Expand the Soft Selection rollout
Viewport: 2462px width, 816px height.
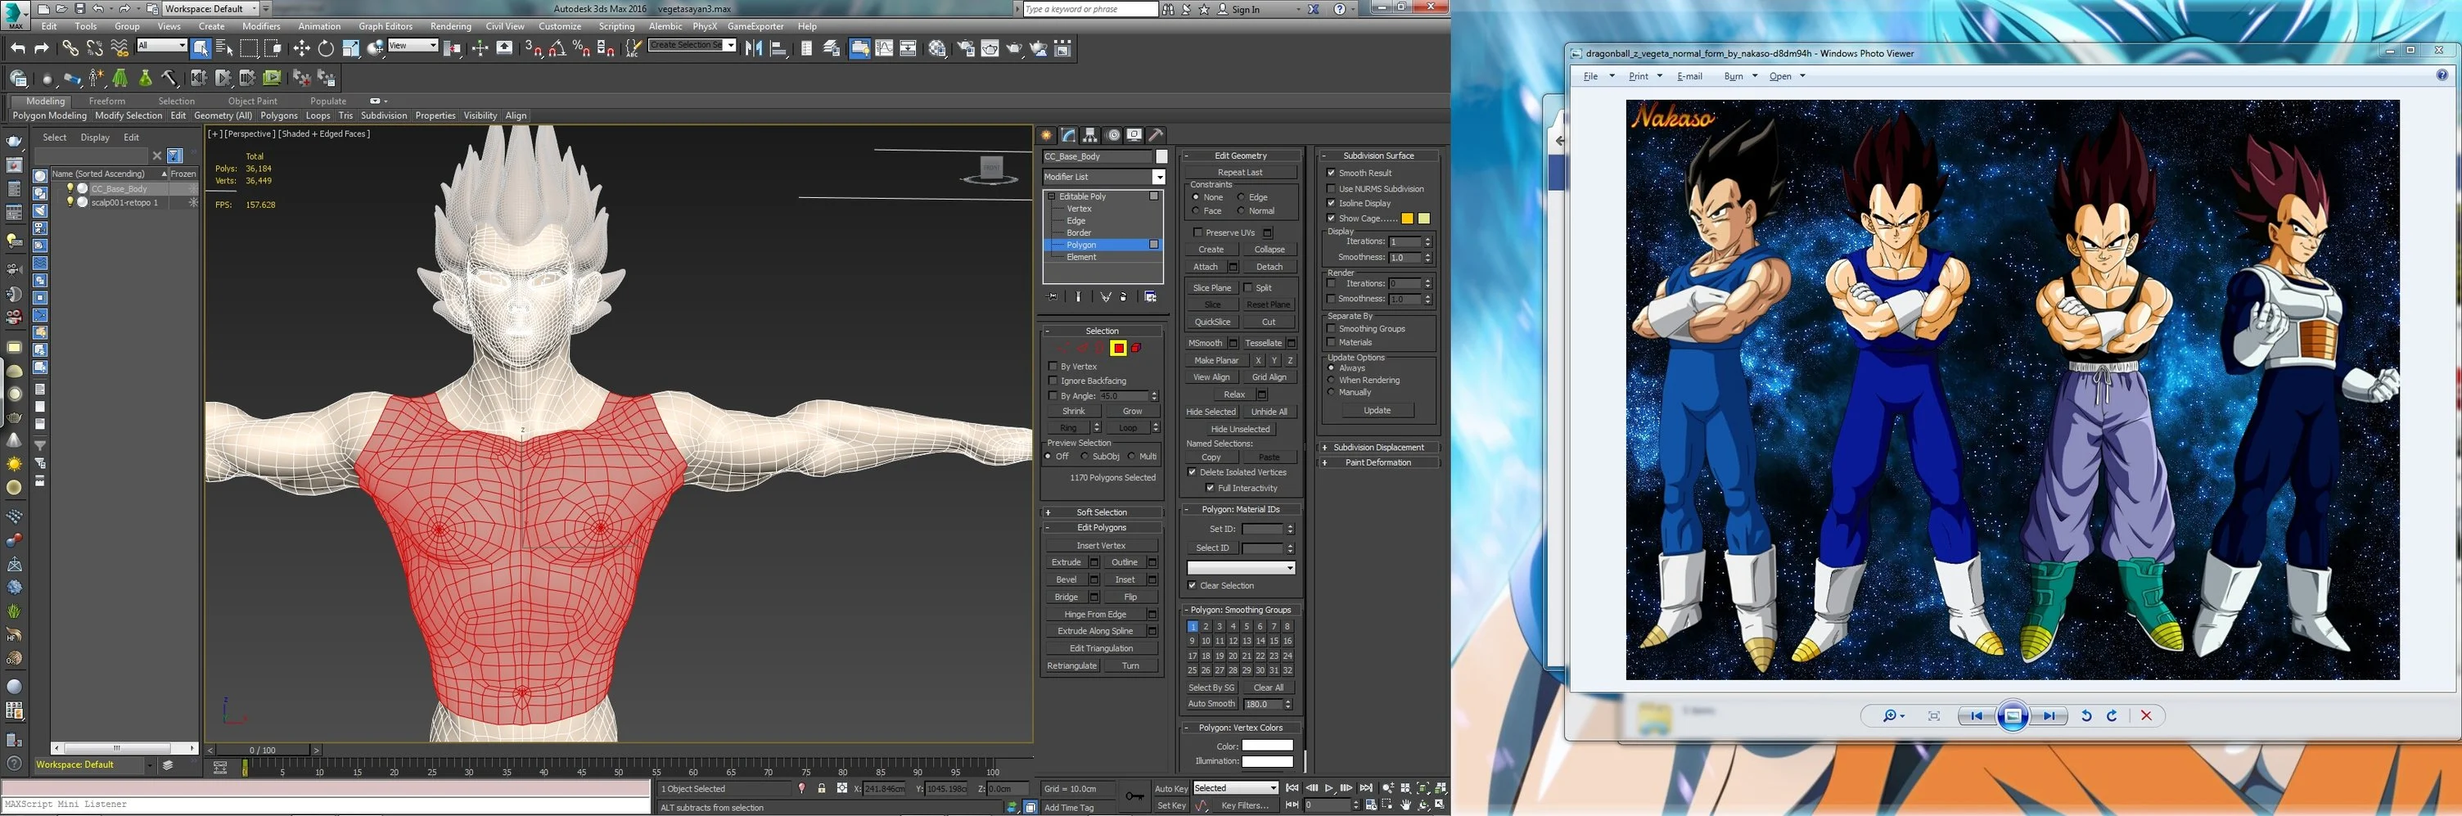tap(1102, 512)
